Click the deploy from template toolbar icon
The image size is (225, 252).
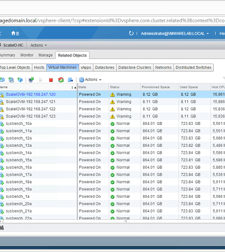(11, 79)
